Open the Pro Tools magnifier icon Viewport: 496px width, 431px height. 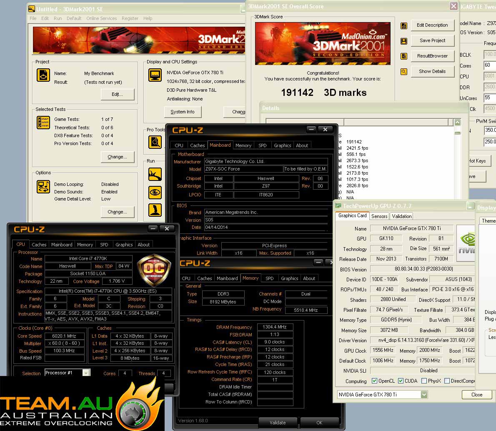coord(155,142)
